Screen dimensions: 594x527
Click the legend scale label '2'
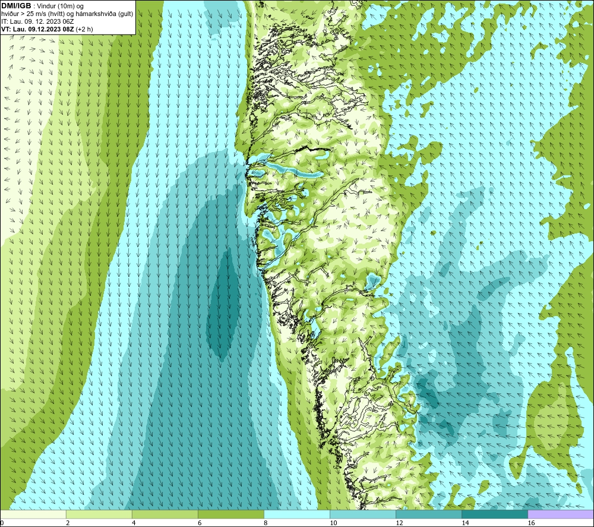point(68,523)
